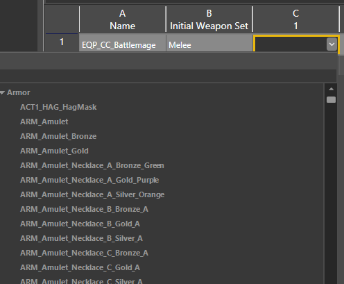Image resolution: width=344 pixels, height=284 pixels.
Task: Select ARM_Amulet_Necklace_B_Gold_A
Action: [80, 224]
